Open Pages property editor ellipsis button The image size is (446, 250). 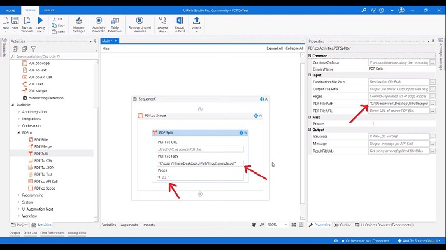tap(433, 96)
